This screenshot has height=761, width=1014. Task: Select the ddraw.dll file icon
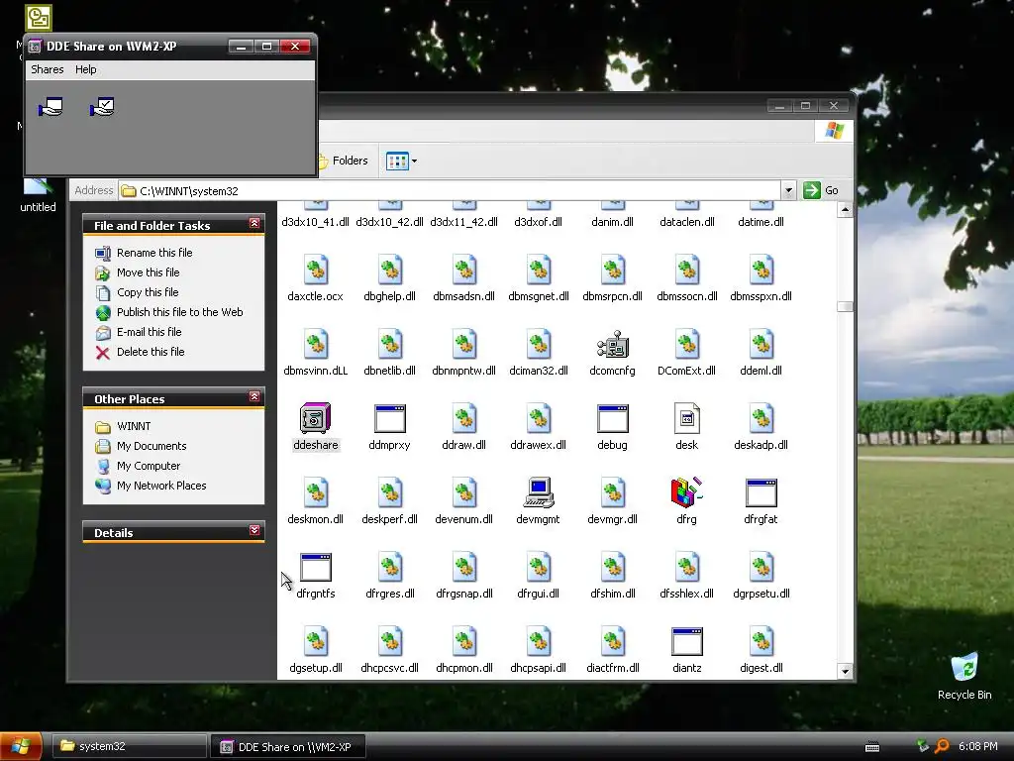coord(464,419)
